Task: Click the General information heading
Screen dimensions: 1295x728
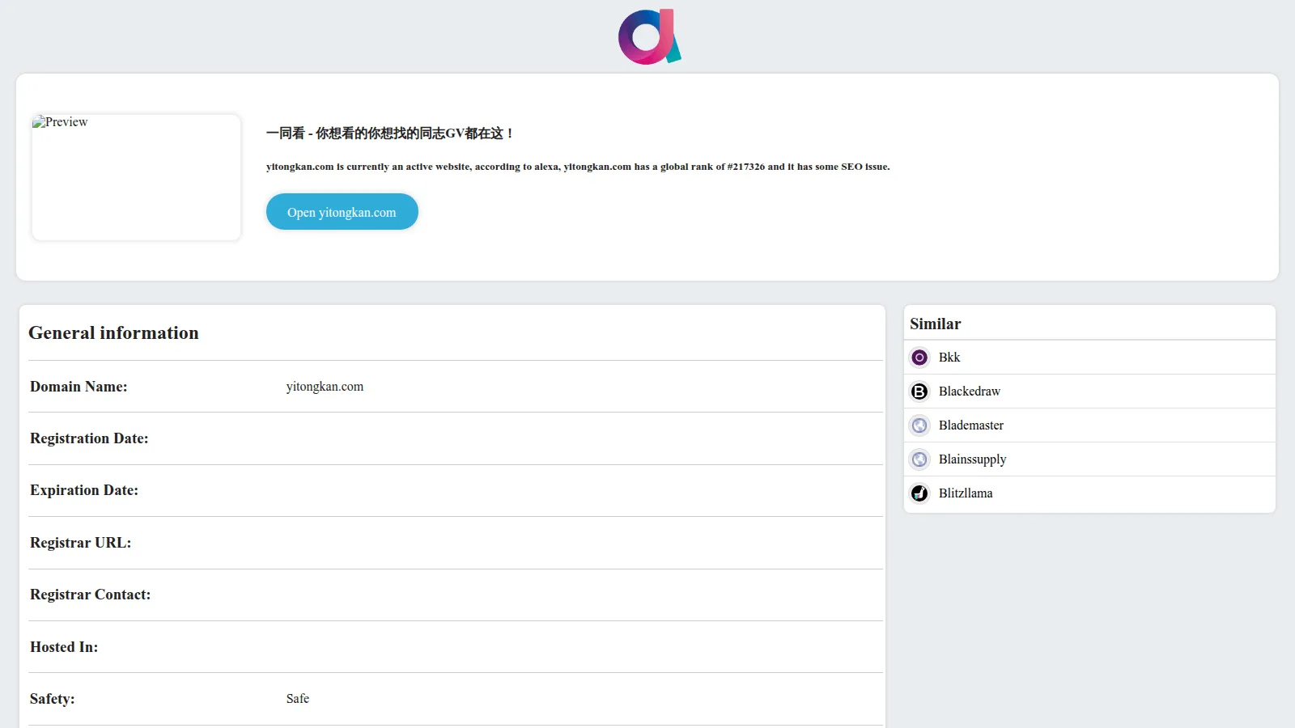Action: pos(113,332)
